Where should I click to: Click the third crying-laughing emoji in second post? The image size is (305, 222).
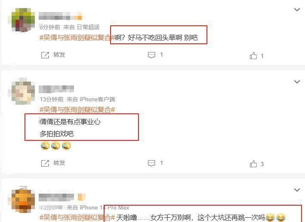66,146
